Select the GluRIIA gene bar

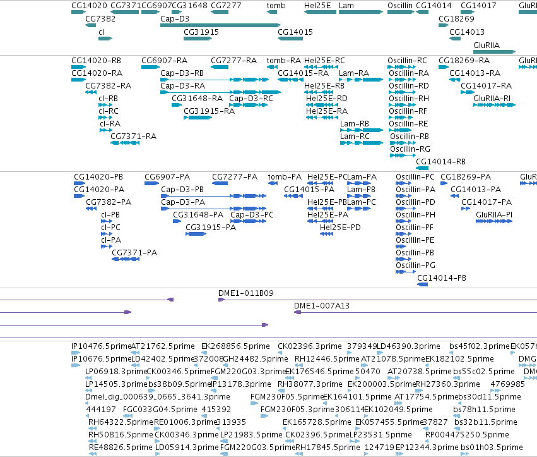495,52
